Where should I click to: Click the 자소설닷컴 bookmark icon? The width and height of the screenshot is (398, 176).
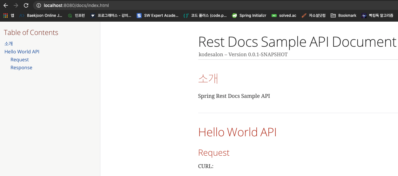(x=304, y=15)
